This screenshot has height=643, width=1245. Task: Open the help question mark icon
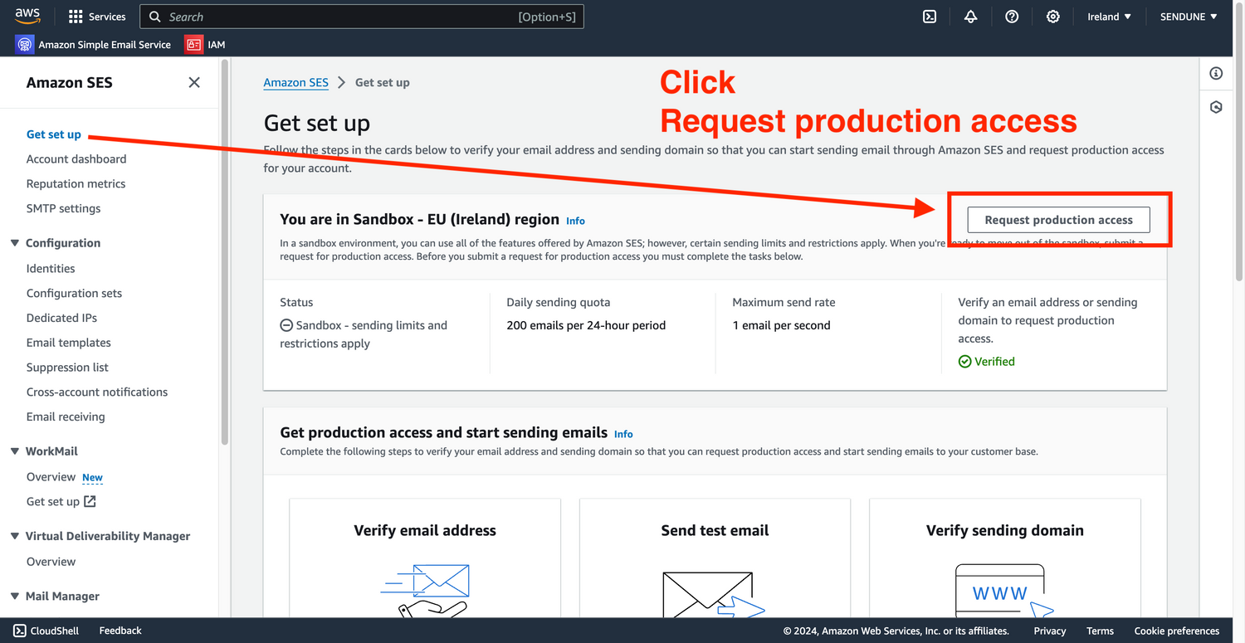[1012, 17]
